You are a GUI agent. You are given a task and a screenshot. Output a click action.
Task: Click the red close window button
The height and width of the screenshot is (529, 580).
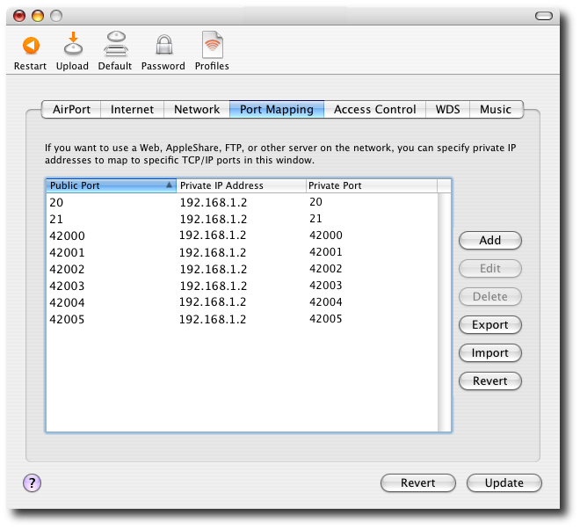[19, 16]
